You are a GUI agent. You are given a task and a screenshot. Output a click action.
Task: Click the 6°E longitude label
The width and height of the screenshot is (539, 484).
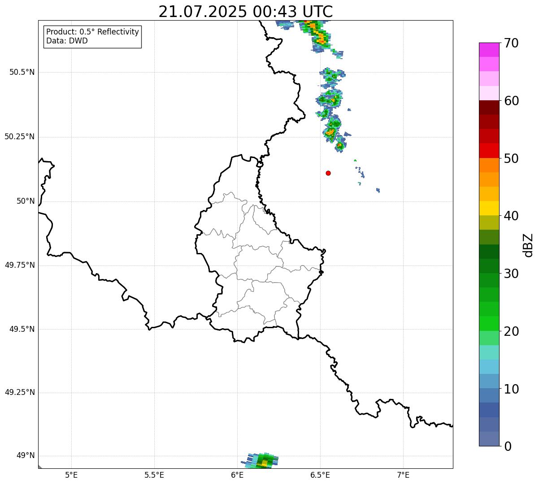237,475
